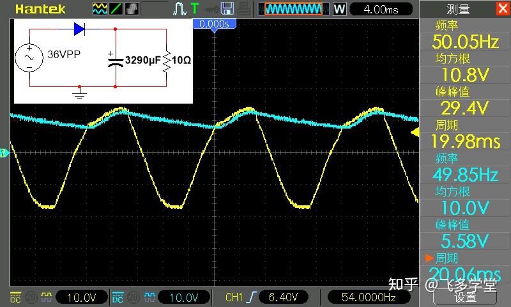This screenshot has width=511, height=307.
Task: Click the rising edge trigger slope icon
Action: tap(252, 297)
